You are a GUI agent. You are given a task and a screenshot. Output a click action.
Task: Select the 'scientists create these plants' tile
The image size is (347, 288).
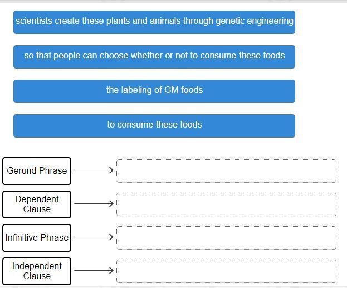(154, 22)
